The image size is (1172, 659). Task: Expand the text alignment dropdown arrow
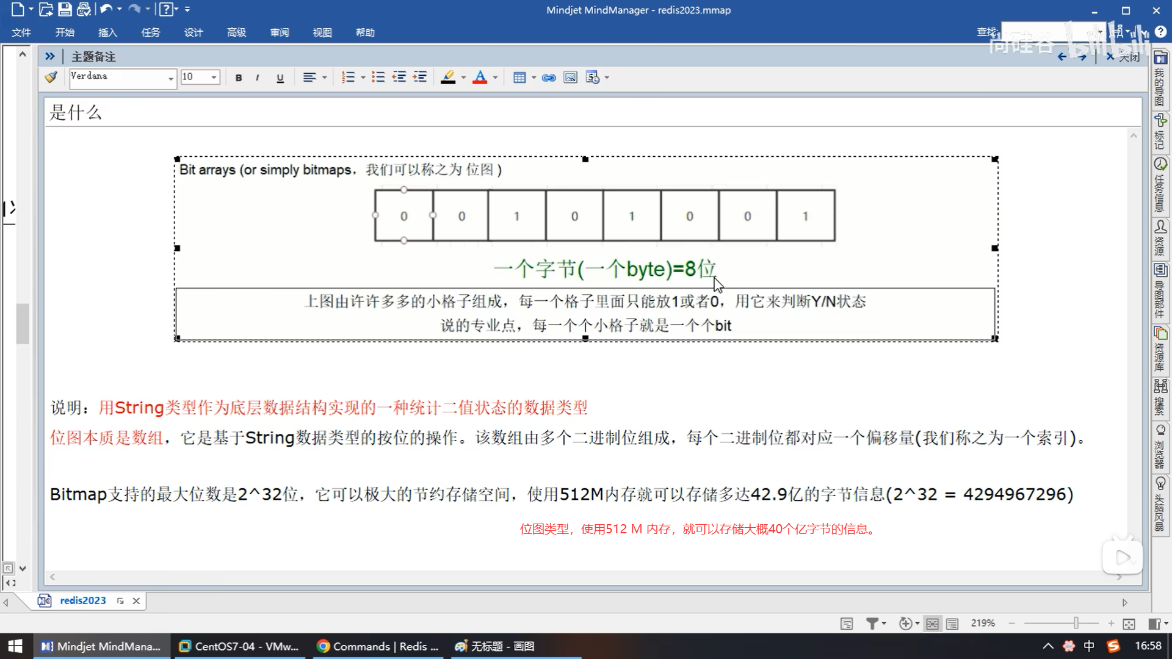(324, 77)
